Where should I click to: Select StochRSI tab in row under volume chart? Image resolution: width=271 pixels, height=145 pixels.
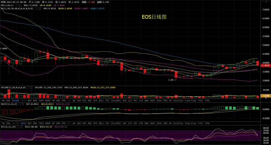pyautogui.click(x=116, y=100)
